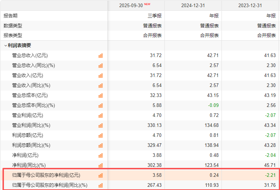280x190 pixels.
Task: Click the chart icon for 营业收入(亿元)
Action: 101,76
